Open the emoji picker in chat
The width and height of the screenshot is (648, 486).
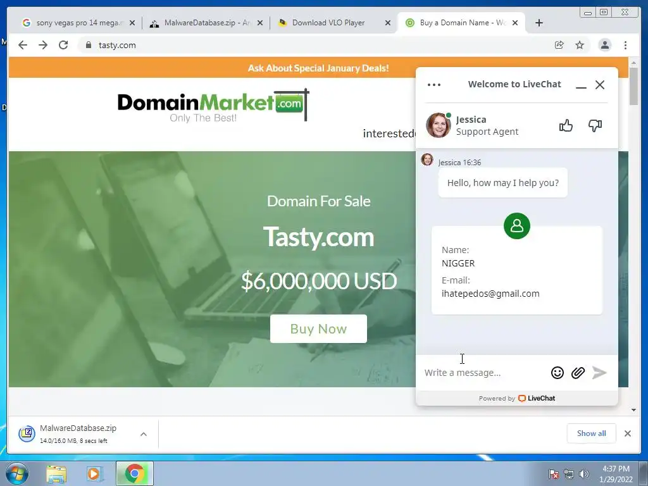[x=557, y=372]
